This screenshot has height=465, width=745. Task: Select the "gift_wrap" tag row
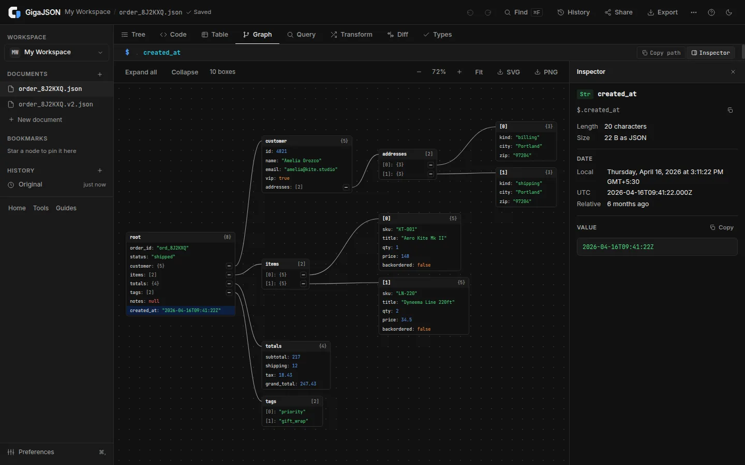tap(292, 421)
